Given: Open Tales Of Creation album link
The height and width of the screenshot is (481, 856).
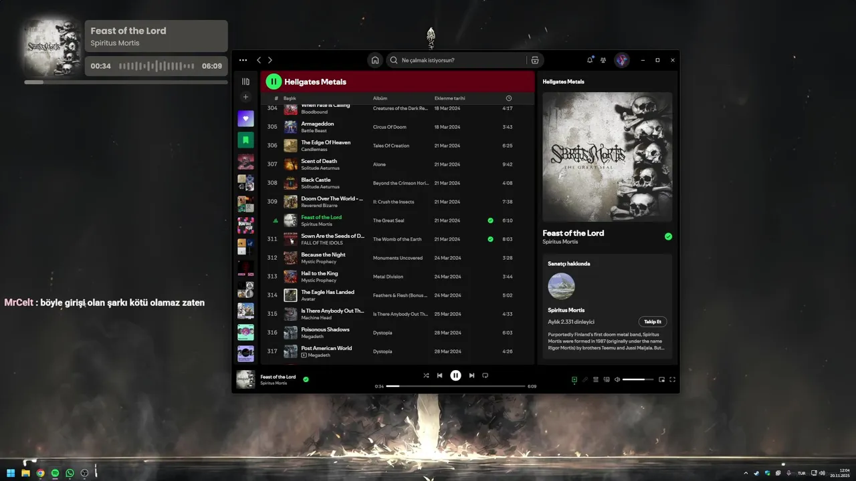Looking at the screenshot, I should click(391, 146).
